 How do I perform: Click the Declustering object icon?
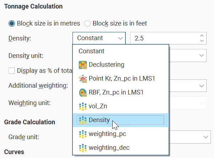83,65
